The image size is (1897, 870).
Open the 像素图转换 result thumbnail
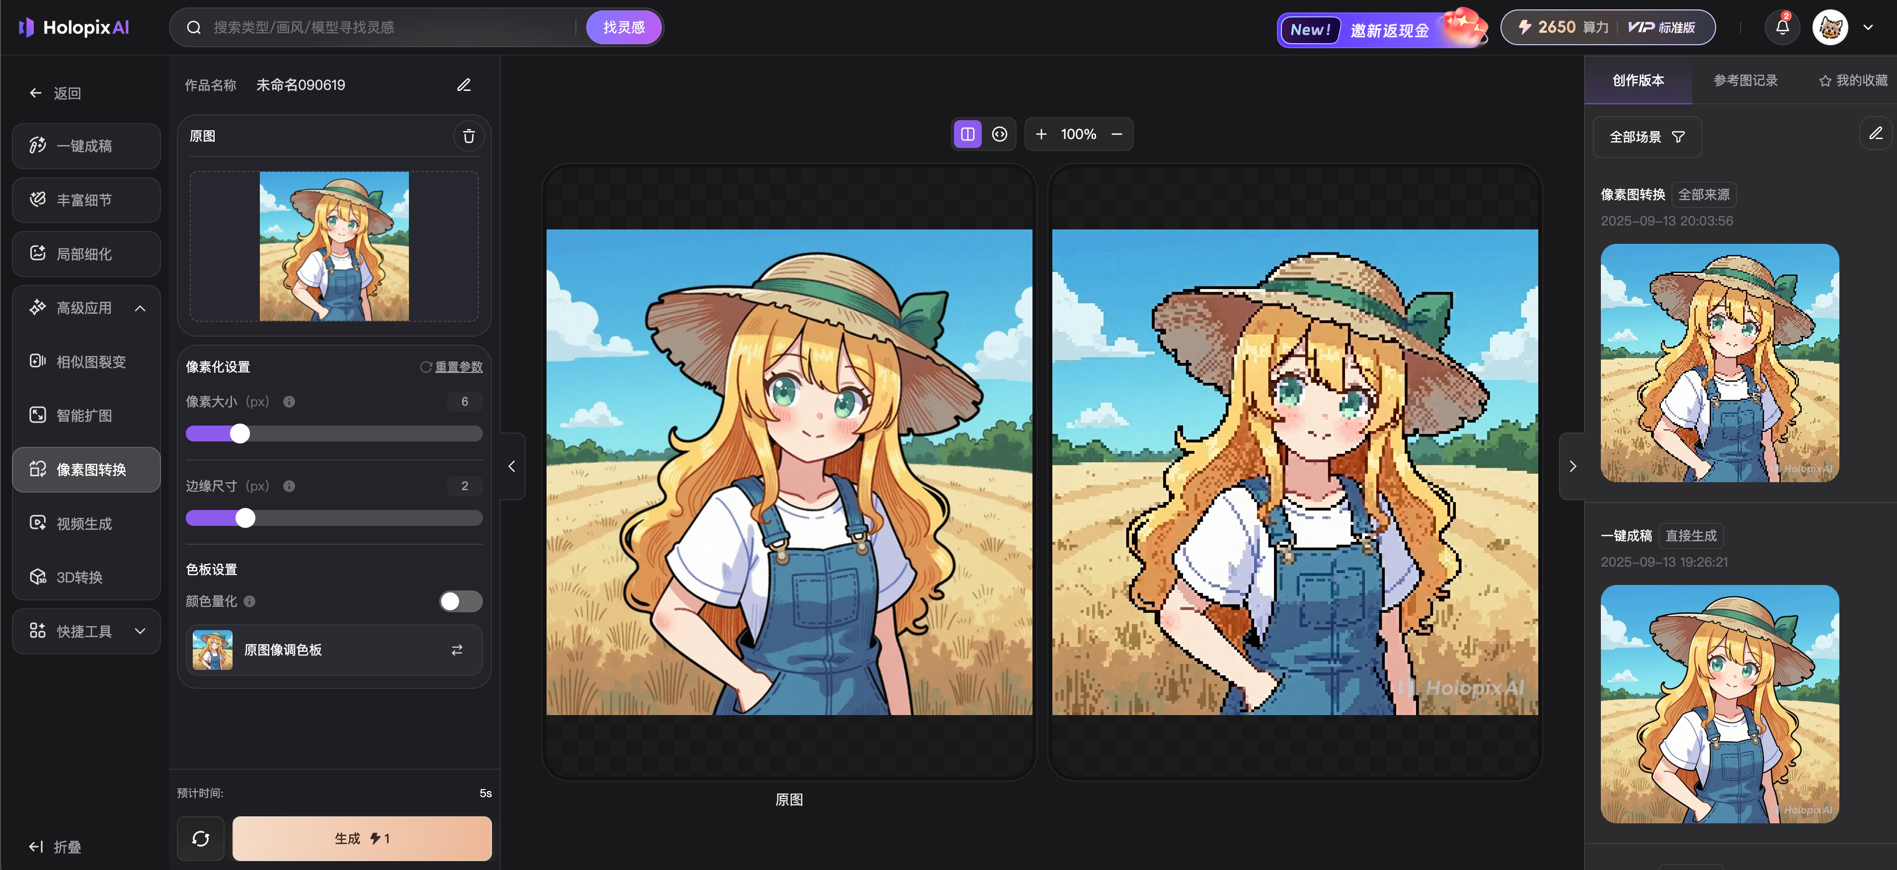point(1719,363)
